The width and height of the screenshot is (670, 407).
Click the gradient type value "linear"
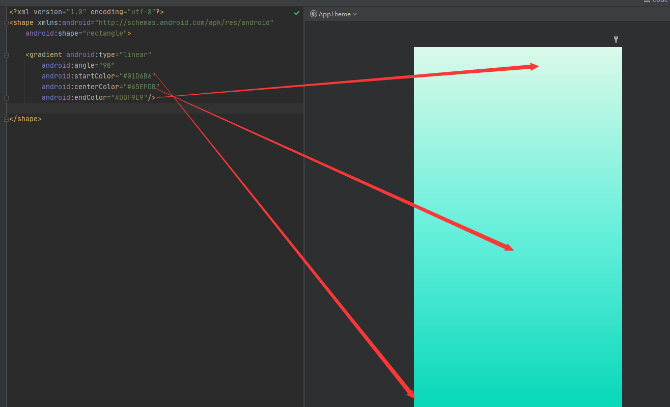[x=135, y=55]
